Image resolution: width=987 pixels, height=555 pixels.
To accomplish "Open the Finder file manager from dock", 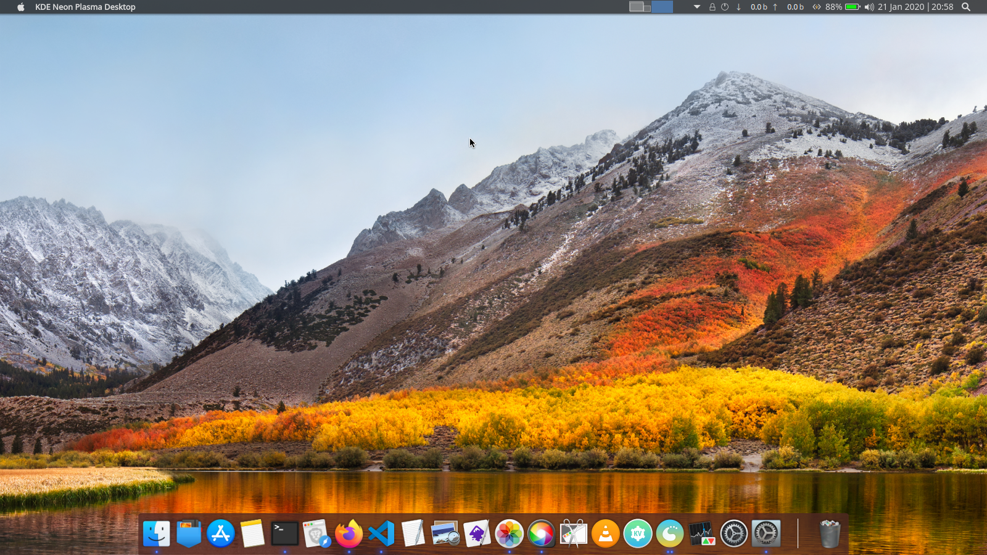I will [157, 533].
